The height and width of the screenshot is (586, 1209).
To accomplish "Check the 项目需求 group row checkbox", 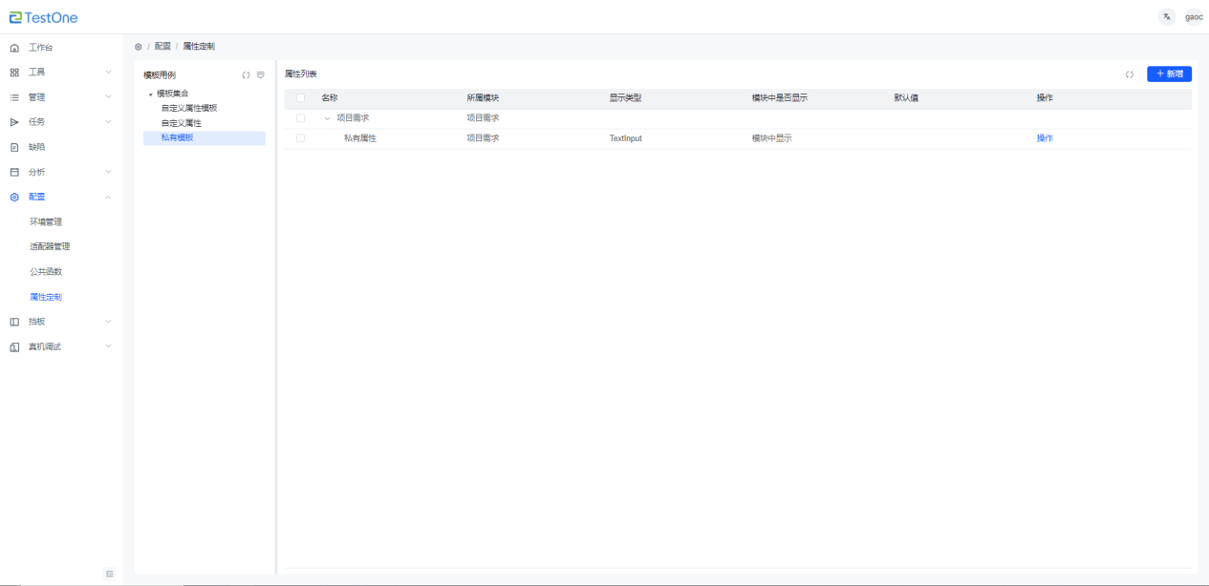I will [x=301, y=118].
